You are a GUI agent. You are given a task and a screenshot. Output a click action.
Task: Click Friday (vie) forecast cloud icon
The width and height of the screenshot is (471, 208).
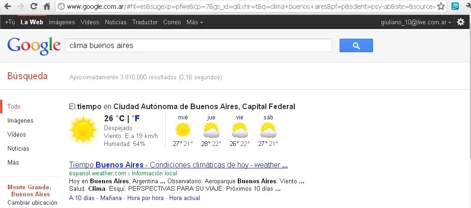pos(240,130)
